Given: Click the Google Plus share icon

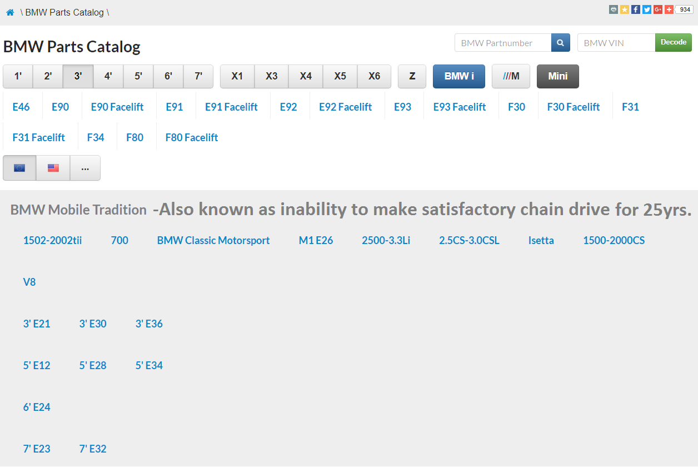Looking at the screenshot, I should (658, 9).
